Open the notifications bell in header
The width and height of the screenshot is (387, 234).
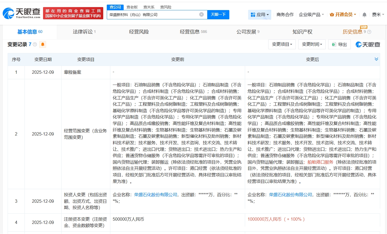(364, 15)
